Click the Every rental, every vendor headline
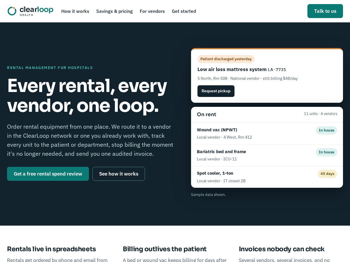The width and height of the screenshot is (350, 262). (x=87, y=95)
